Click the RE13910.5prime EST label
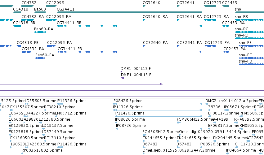The width and height of the screenshot is (264, 155). [x=60, y=138]
